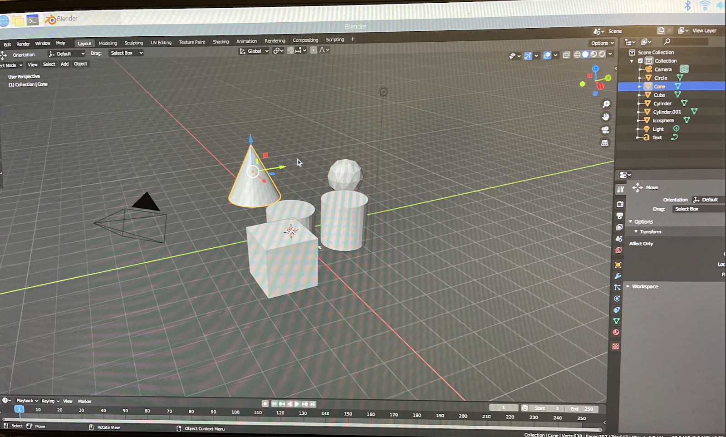Switch to rendered viewport shading

coord(602,54)
